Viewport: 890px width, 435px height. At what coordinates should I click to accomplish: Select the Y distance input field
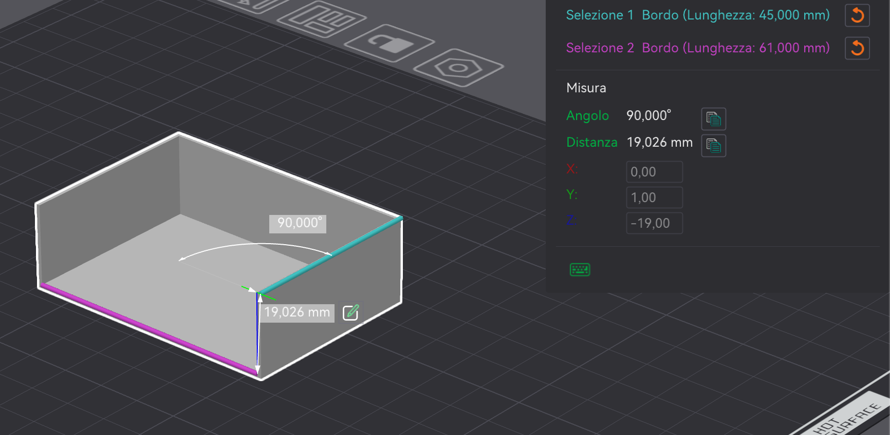(654, 197)
